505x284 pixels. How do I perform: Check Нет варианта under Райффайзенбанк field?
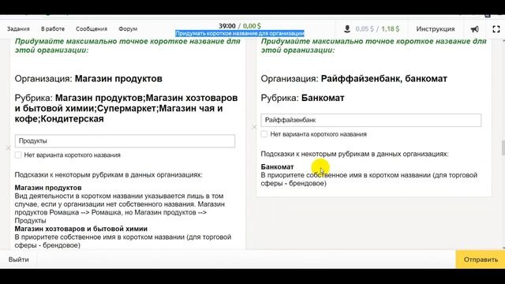click(264, 134)
